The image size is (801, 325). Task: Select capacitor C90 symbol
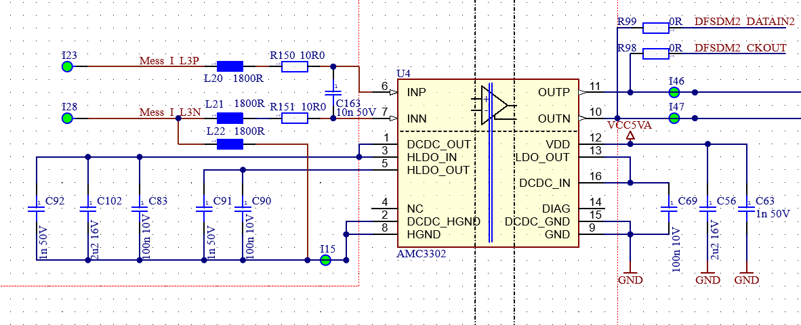(x=243, y=209)
